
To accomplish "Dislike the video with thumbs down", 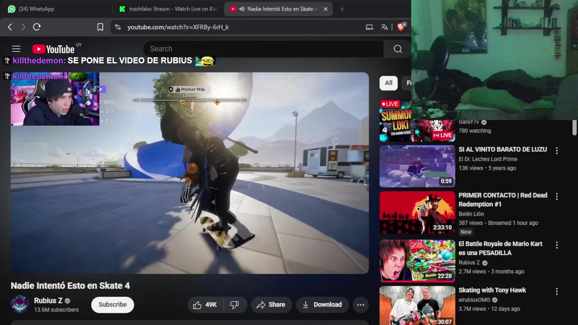I will (234, 305).
